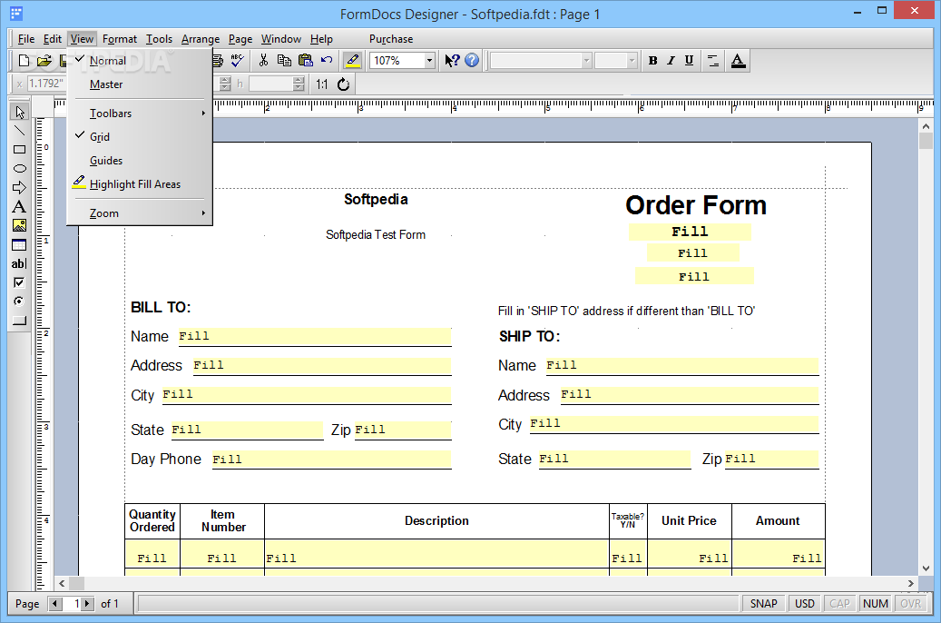Open Help with blue question icon
The image size is (941, 623).
click(x=472, y=60)
